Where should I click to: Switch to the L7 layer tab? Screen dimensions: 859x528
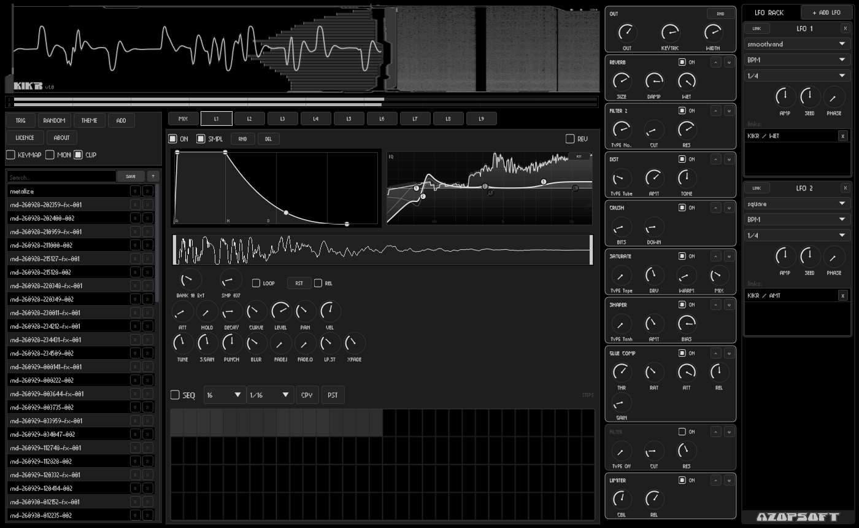tap(415, 118)
